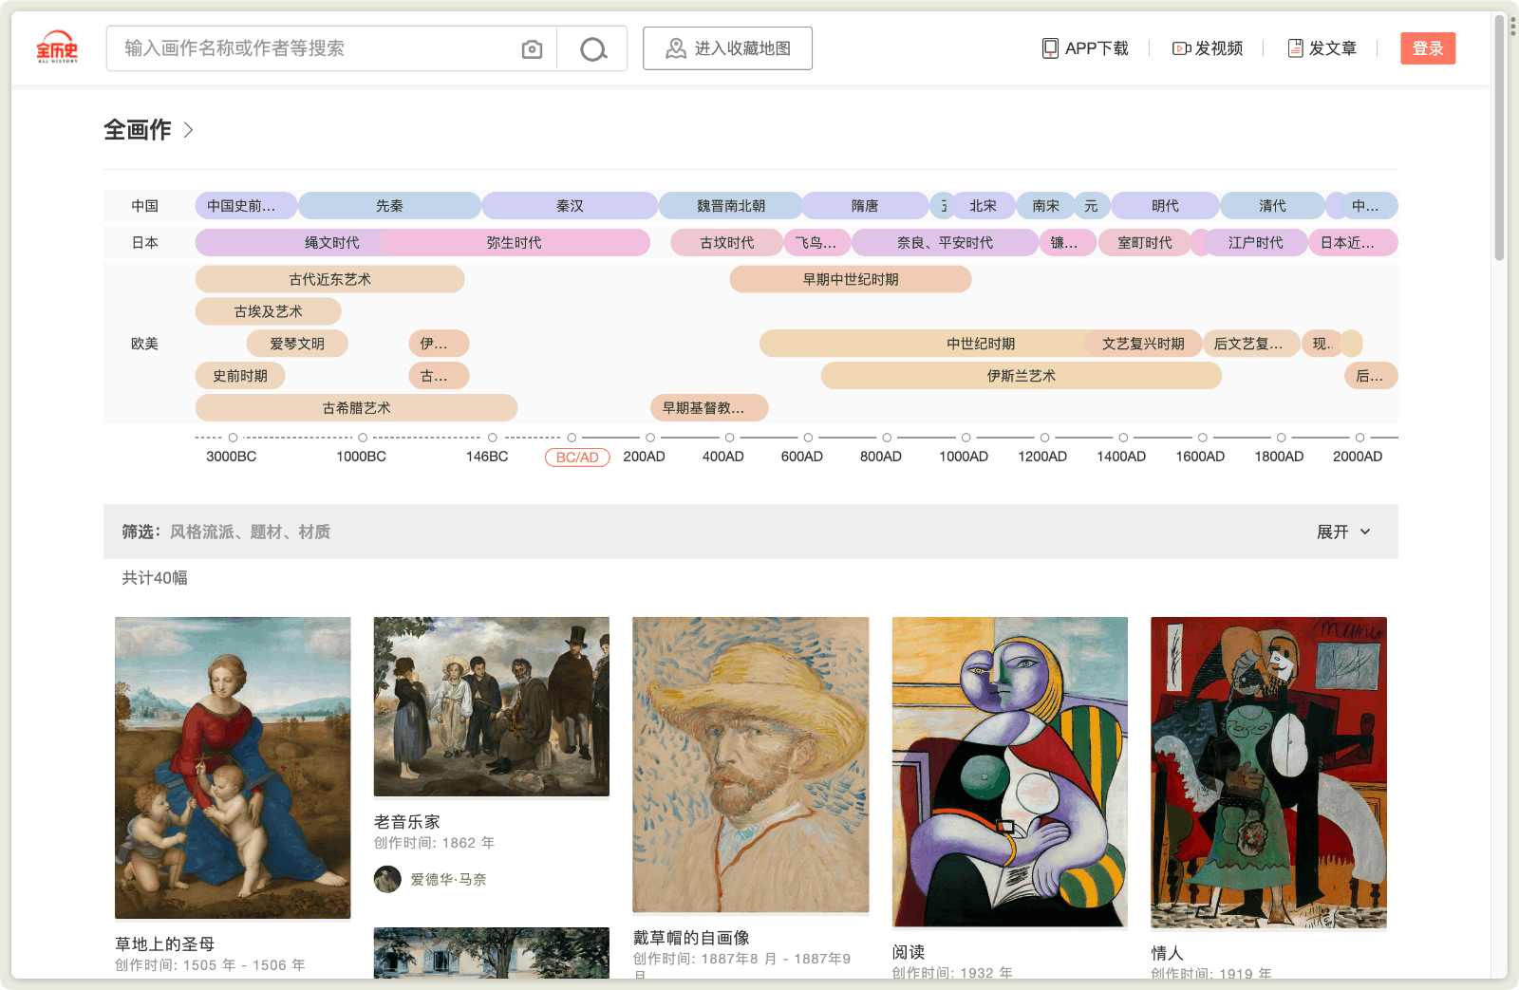Click the 发视频 video icon
1519x990 pixels.
tap(1181, 48)
